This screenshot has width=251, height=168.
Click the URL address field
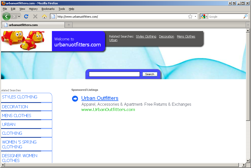coord(122,16)
